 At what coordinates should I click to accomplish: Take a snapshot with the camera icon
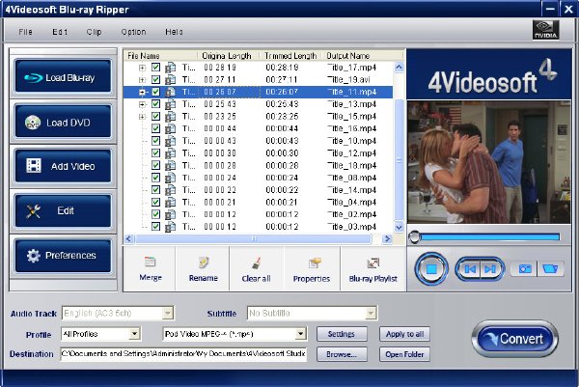pos(524,269)
